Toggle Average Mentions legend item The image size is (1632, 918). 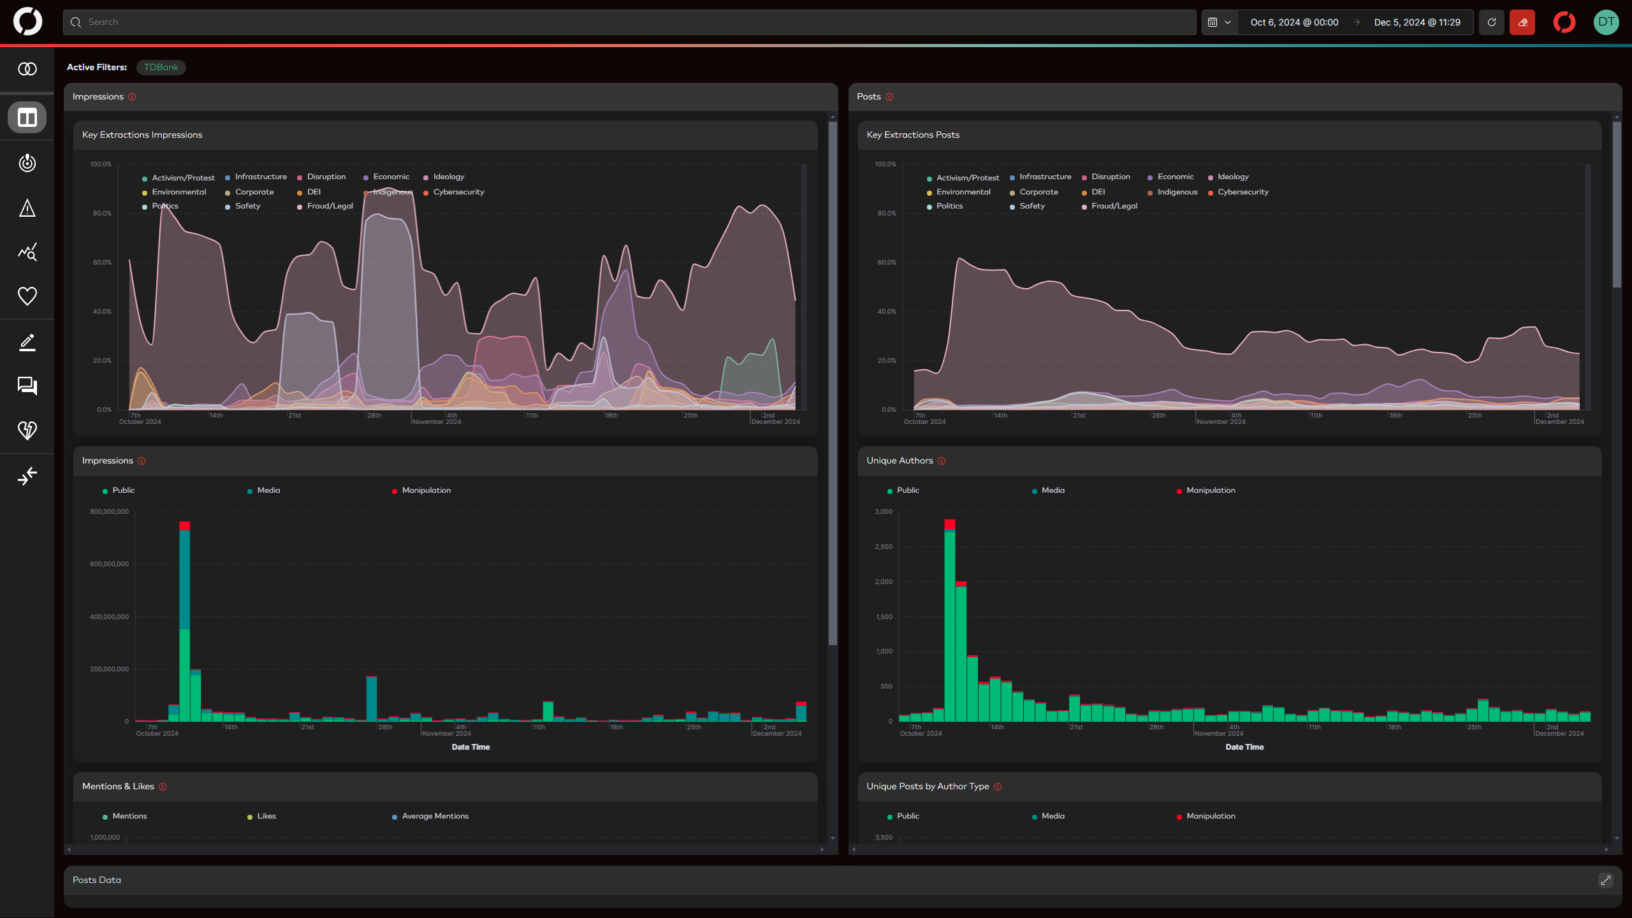[430, 816]
